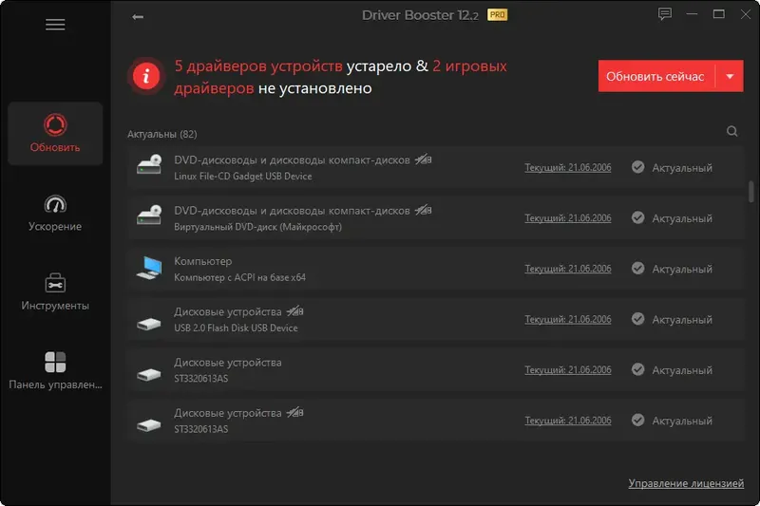Click unplugged icon on USB Flash Disk row
The width and height of the screenshot is (760, 506).
[294, 310]
